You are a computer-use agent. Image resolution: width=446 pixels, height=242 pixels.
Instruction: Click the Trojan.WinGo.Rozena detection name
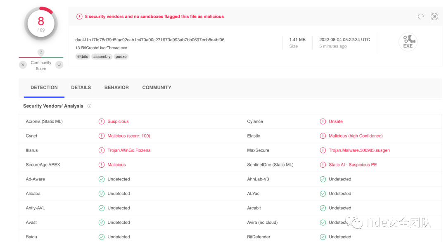pos(129,150)
